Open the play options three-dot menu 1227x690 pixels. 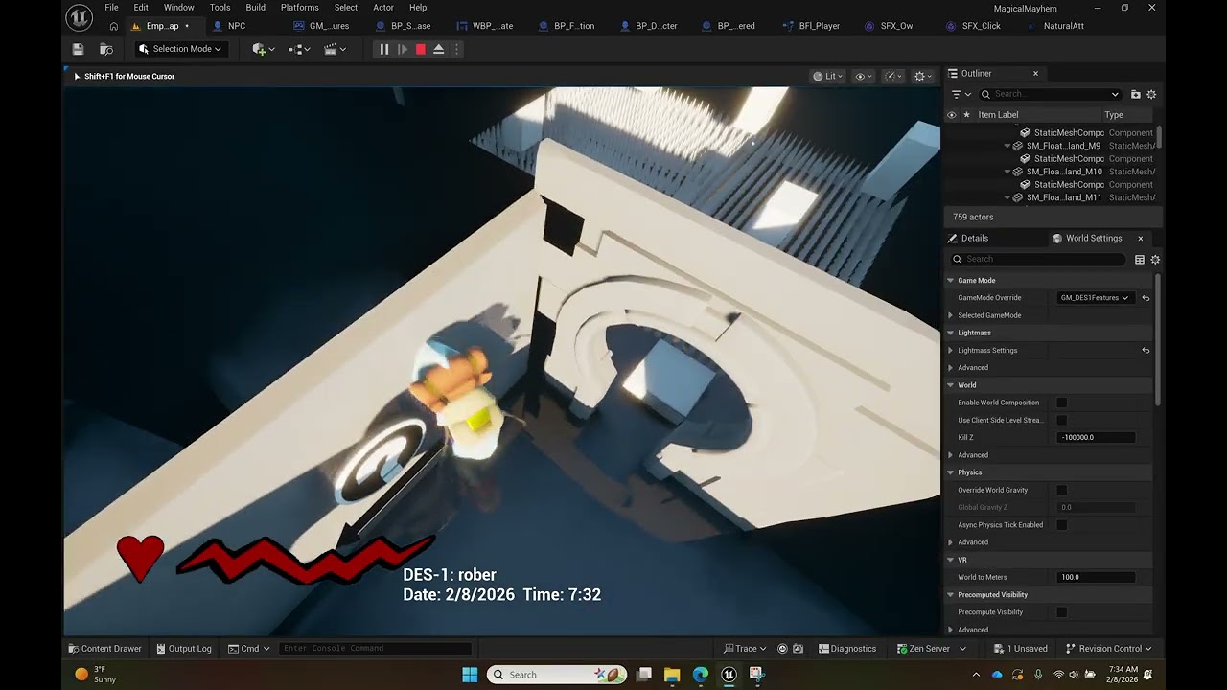(456, 49)
